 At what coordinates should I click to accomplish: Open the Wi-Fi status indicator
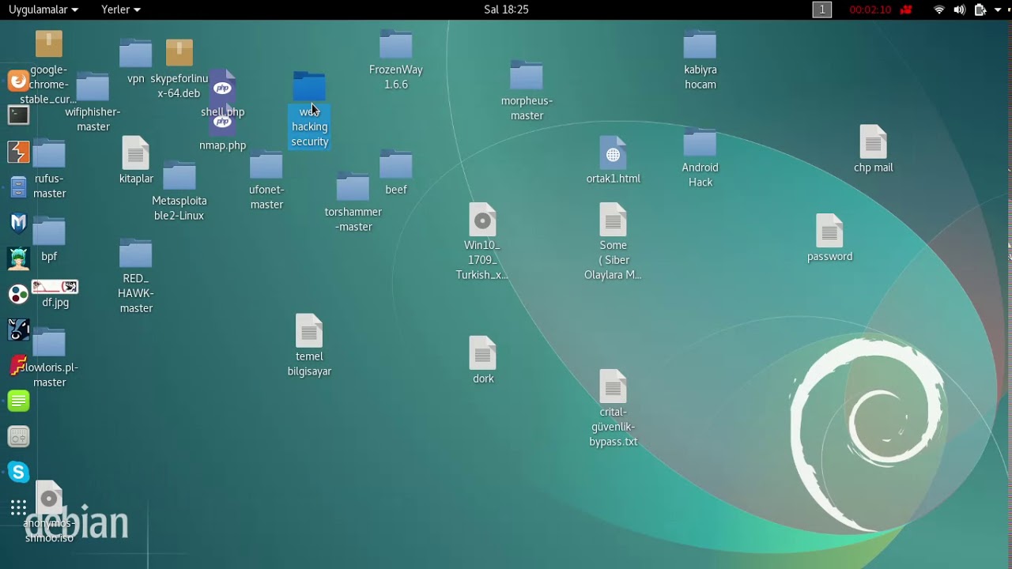939,9
